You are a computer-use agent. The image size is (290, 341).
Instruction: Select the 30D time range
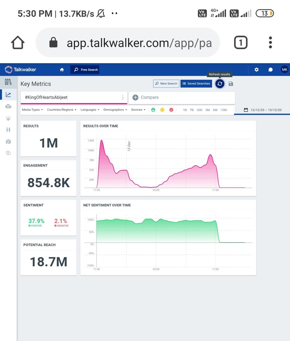pyautogui.click(x=199, y=110)
